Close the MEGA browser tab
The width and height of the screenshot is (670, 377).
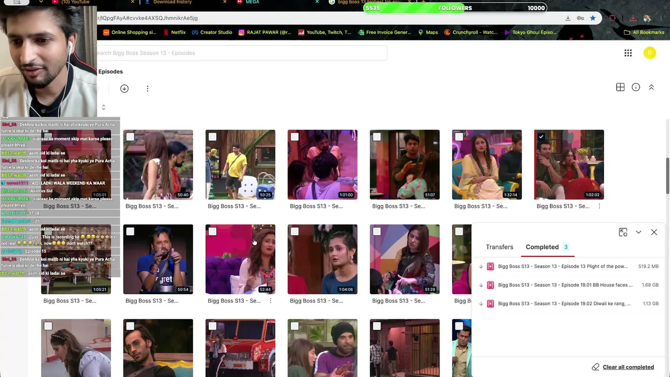point(317,2)
